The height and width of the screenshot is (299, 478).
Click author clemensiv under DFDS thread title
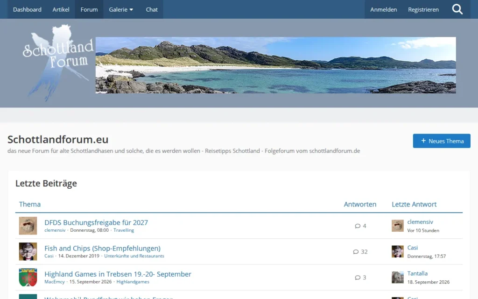[55, 230]
